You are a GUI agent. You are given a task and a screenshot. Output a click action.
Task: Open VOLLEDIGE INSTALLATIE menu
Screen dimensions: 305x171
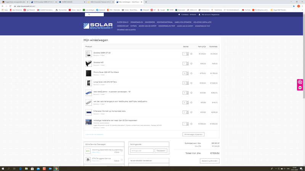click(x=202, y=22)
